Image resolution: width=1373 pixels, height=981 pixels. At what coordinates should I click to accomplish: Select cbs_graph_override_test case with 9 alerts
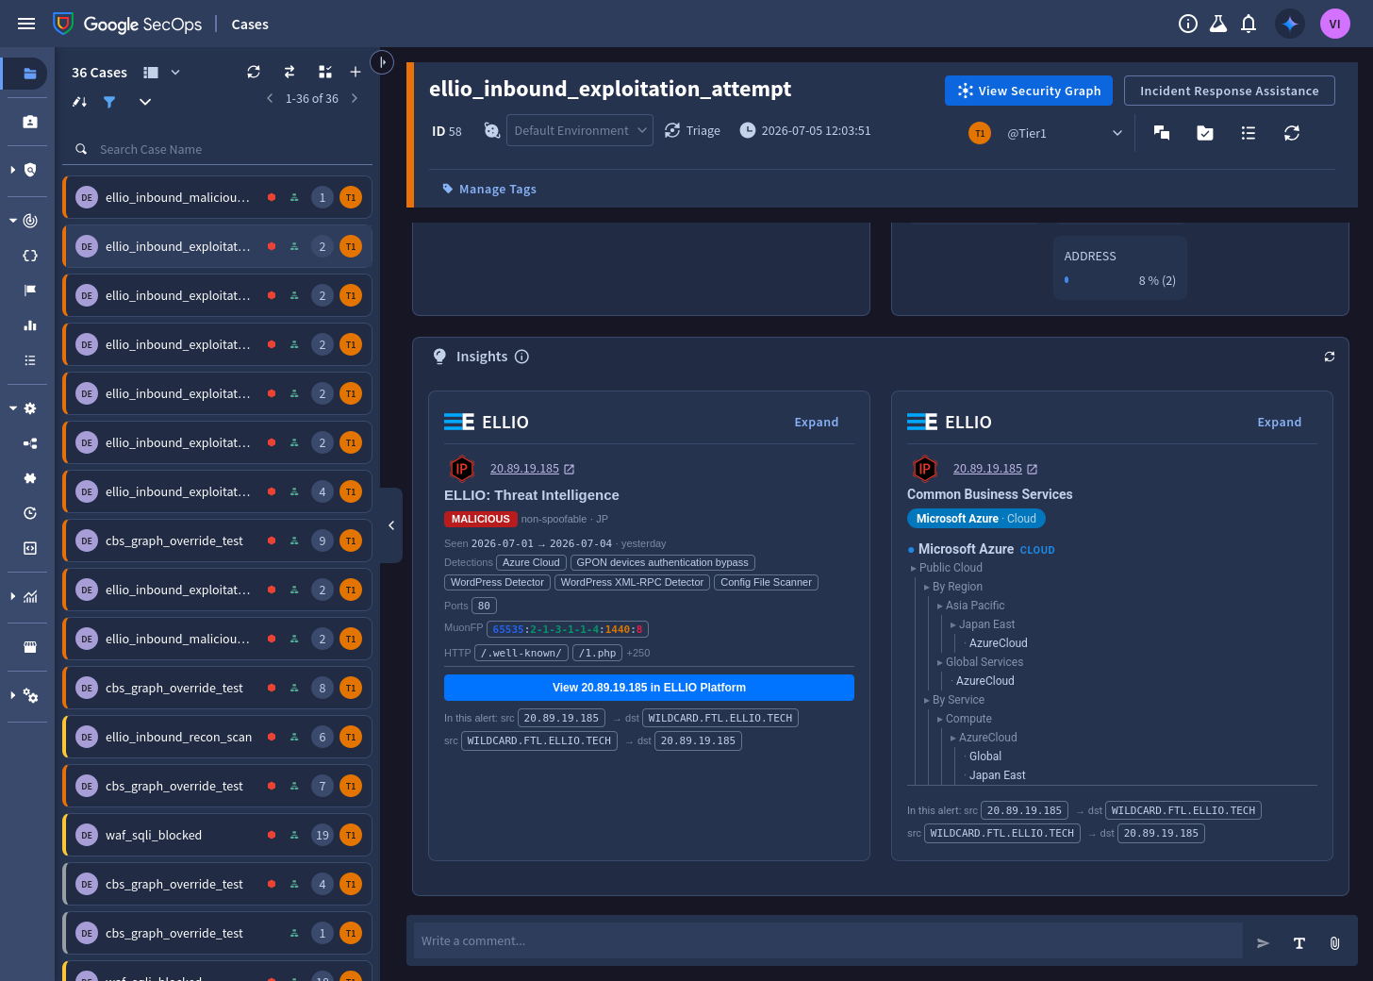point(217,540)
